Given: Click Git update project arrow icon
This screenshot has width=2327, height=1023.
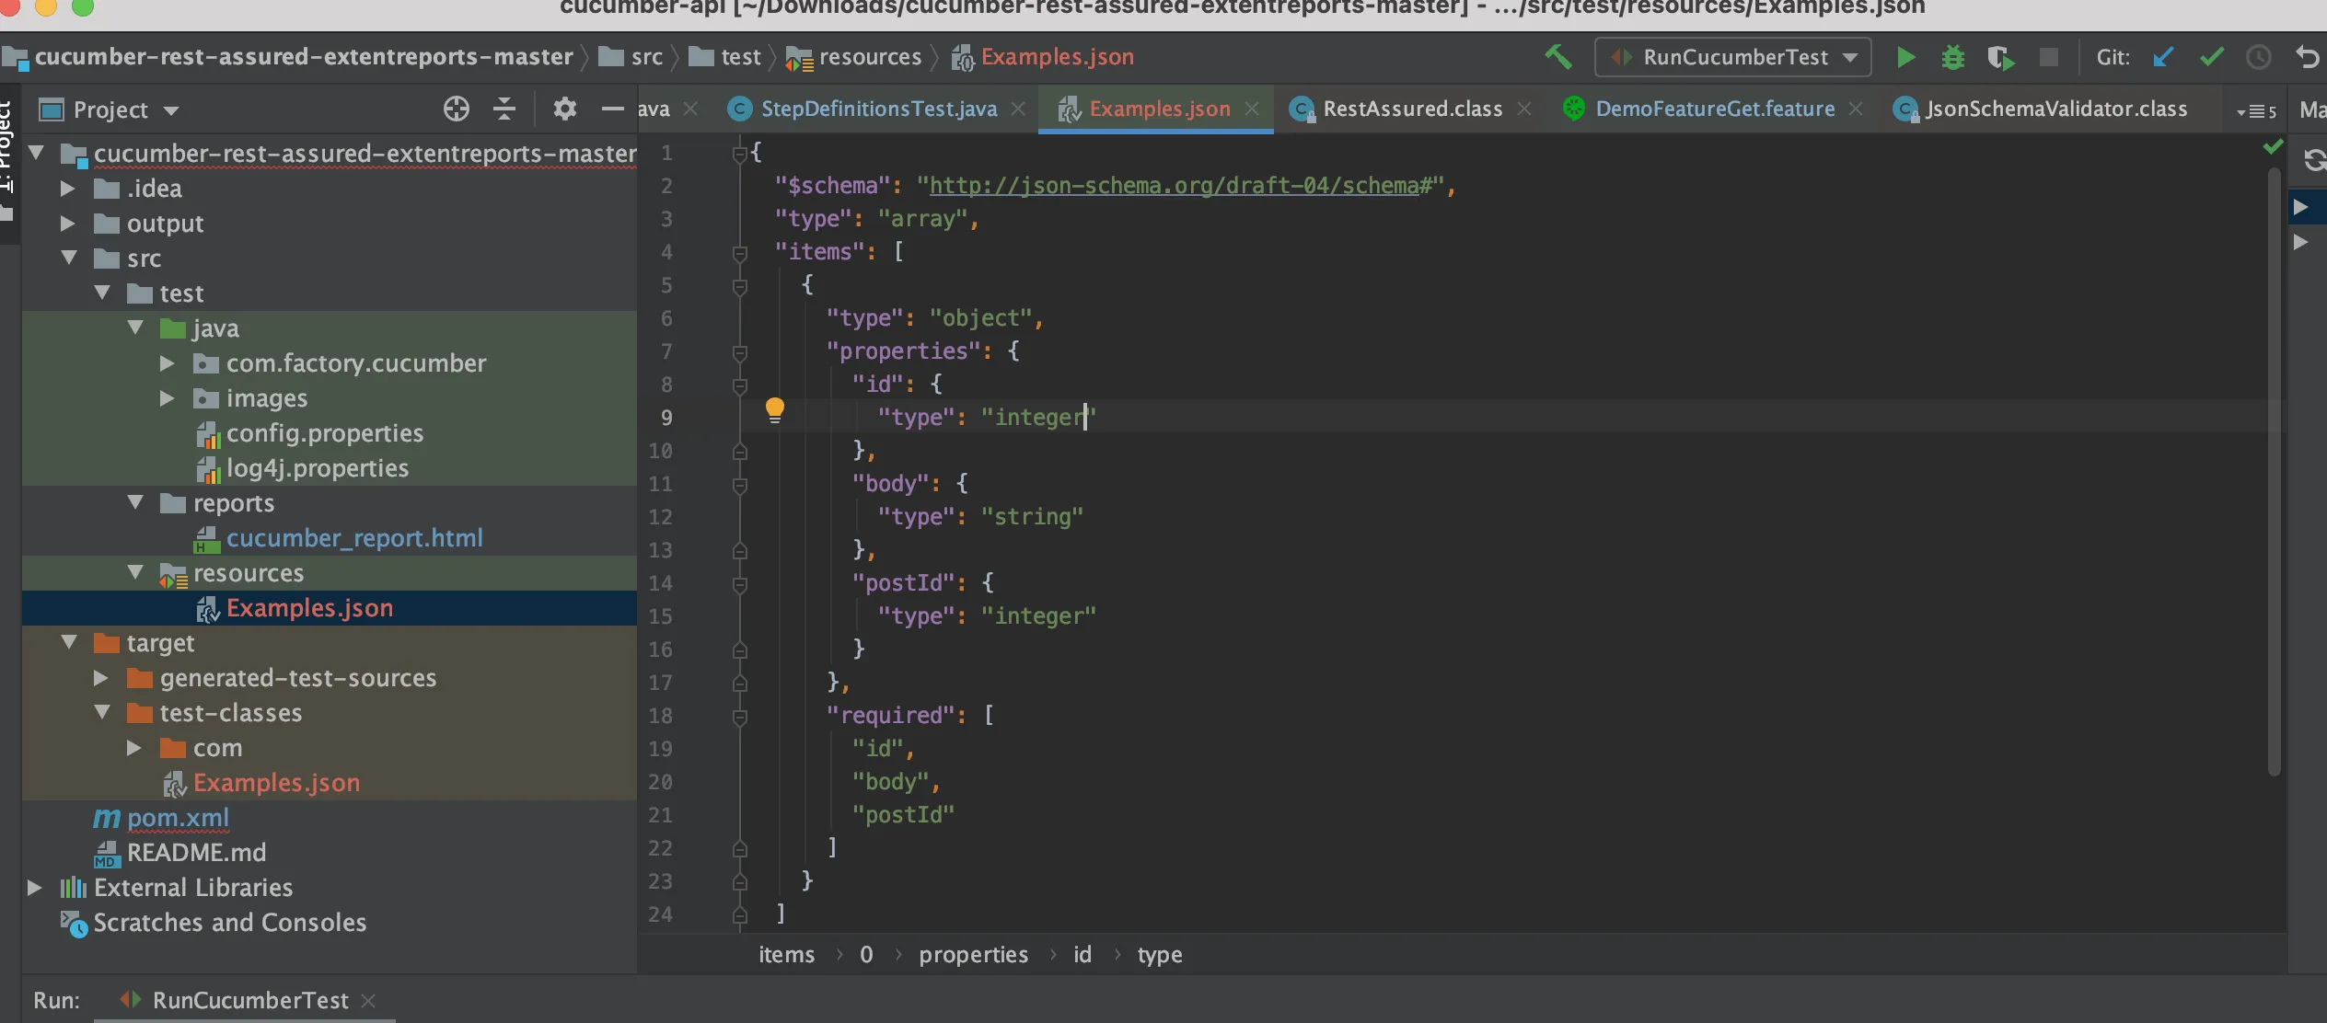Looking at the screenshot, I should tap(2163, 58).
